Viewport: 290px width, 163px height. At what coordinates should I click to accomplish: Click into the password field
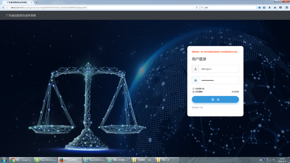pos(219,80)
